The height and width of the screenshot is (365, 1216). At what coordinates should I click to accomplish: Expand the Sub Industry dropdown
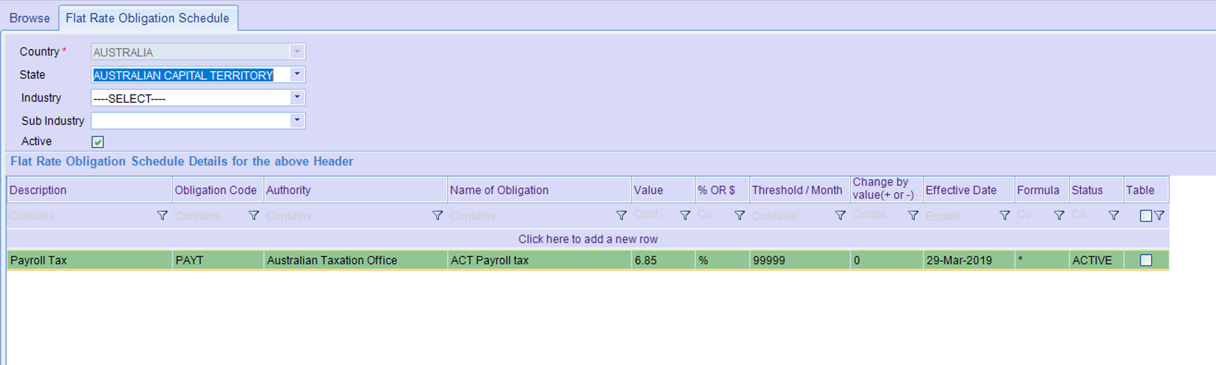pos(297,121)
